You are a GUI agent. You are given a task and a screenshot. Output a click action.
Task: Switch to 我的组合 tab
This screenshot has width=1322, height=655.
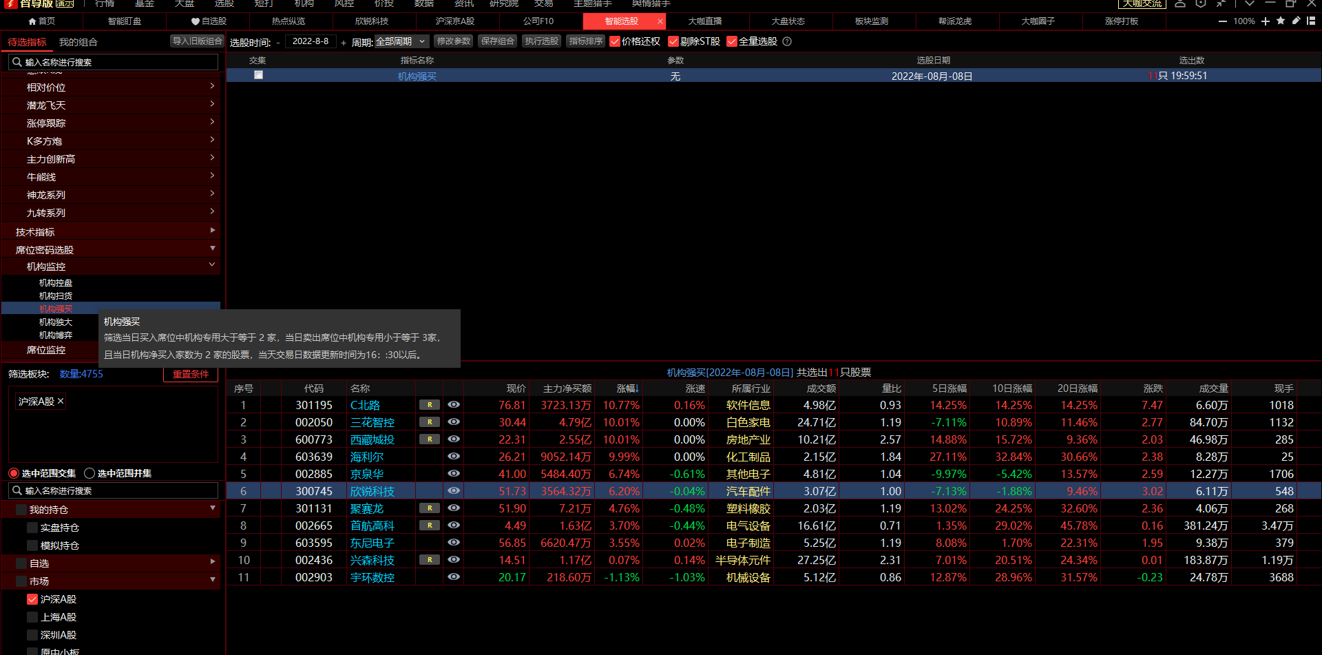[x=78, y=42]
